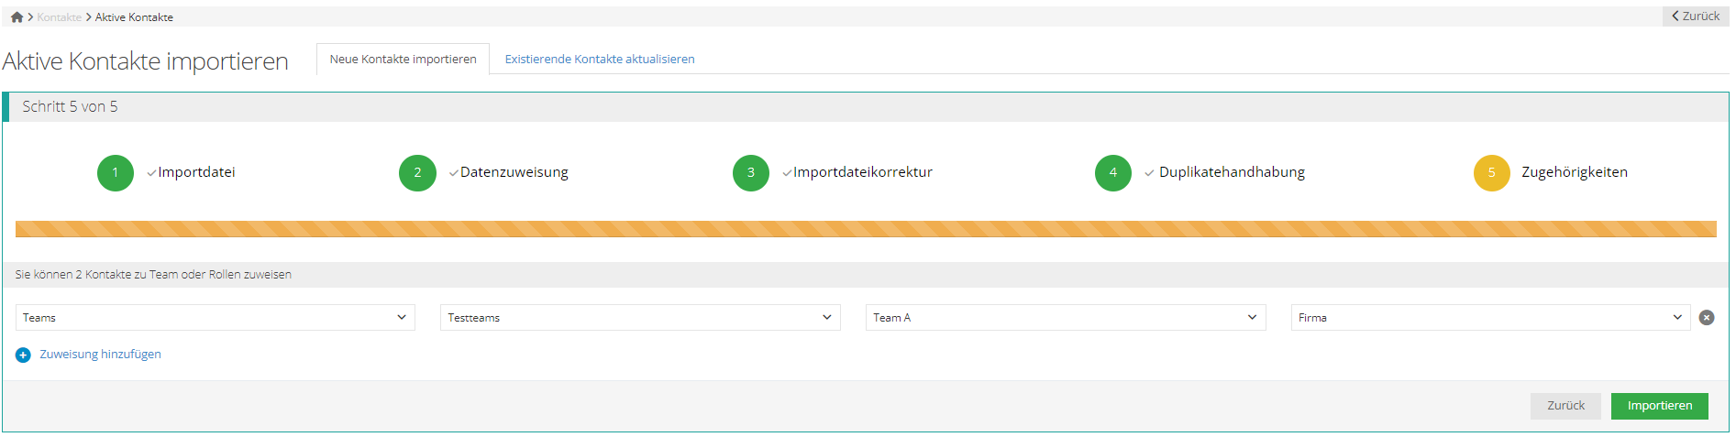Click the orange striped progress bar

866,229
